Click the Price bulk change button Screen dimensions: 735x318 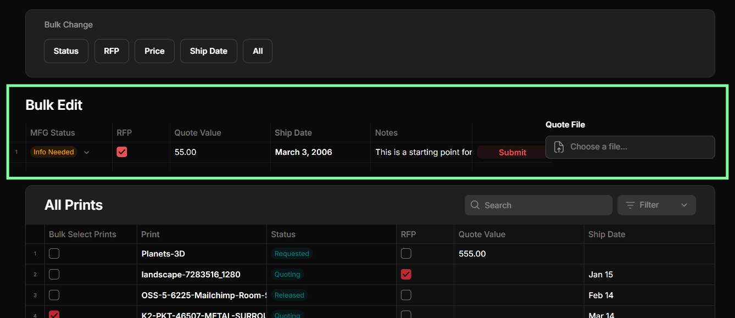click(154, 51)
